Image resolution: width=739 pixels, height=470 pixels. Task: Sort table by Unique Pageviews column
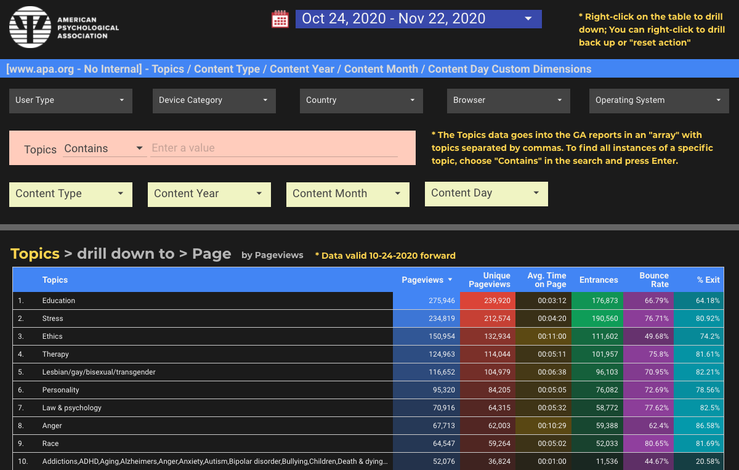point(489,280)
